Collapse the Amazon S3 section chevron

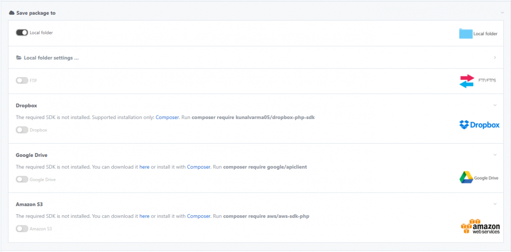pyautogui.click(x=495, y=204)
